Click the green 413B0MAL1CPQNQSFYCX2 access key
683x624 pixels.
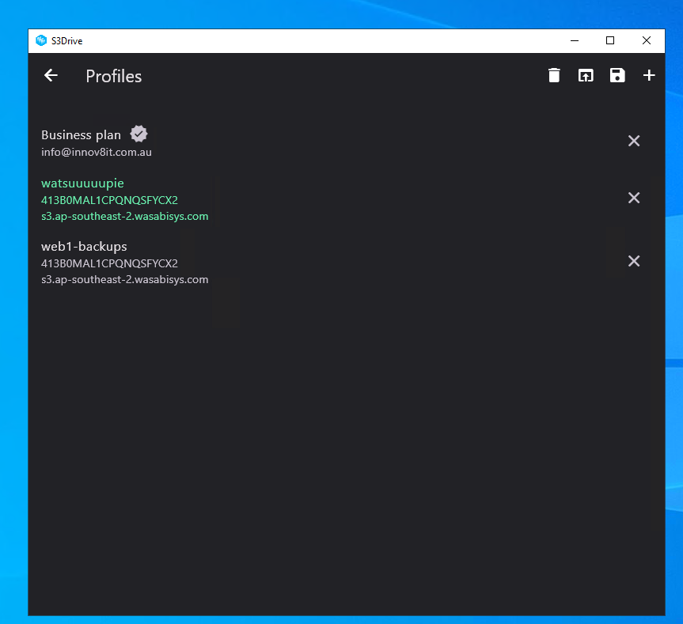click(x=109, y=200)
